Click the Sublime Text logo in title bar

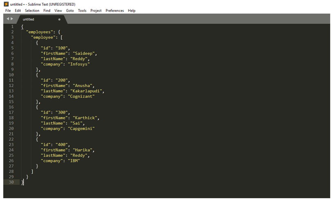coord(6,4)
